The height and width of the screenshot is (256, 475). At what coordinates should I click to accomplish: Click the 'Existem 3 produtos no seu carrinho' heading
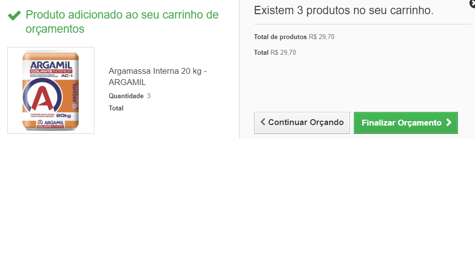[344, 10]
